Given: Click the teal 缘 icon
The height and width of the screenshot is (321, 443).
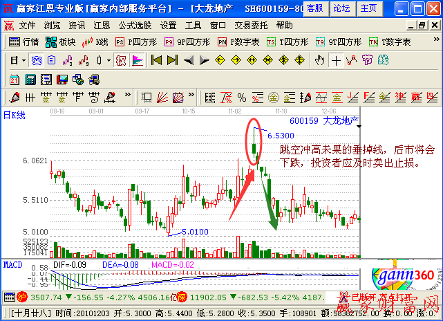Looking at the screenshot, I should click(x=383, y=60).
